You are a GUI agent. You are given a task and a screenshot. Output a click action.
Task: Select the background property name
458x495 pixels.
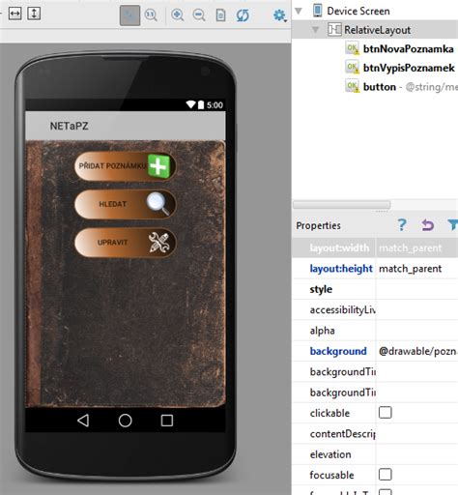338,351
